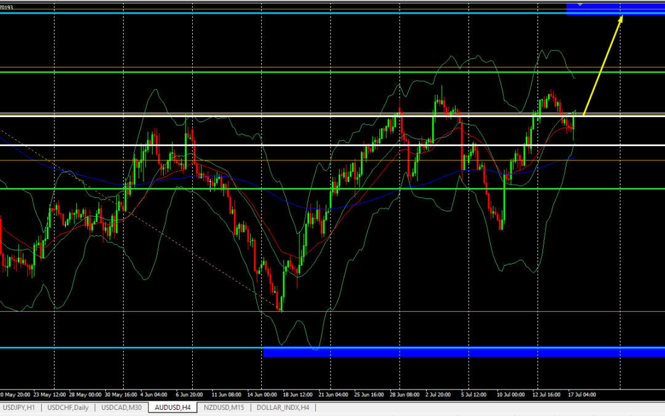Click the 18 Jun 12:00 time axis label

pyautogui.click(x=297, y=394)
